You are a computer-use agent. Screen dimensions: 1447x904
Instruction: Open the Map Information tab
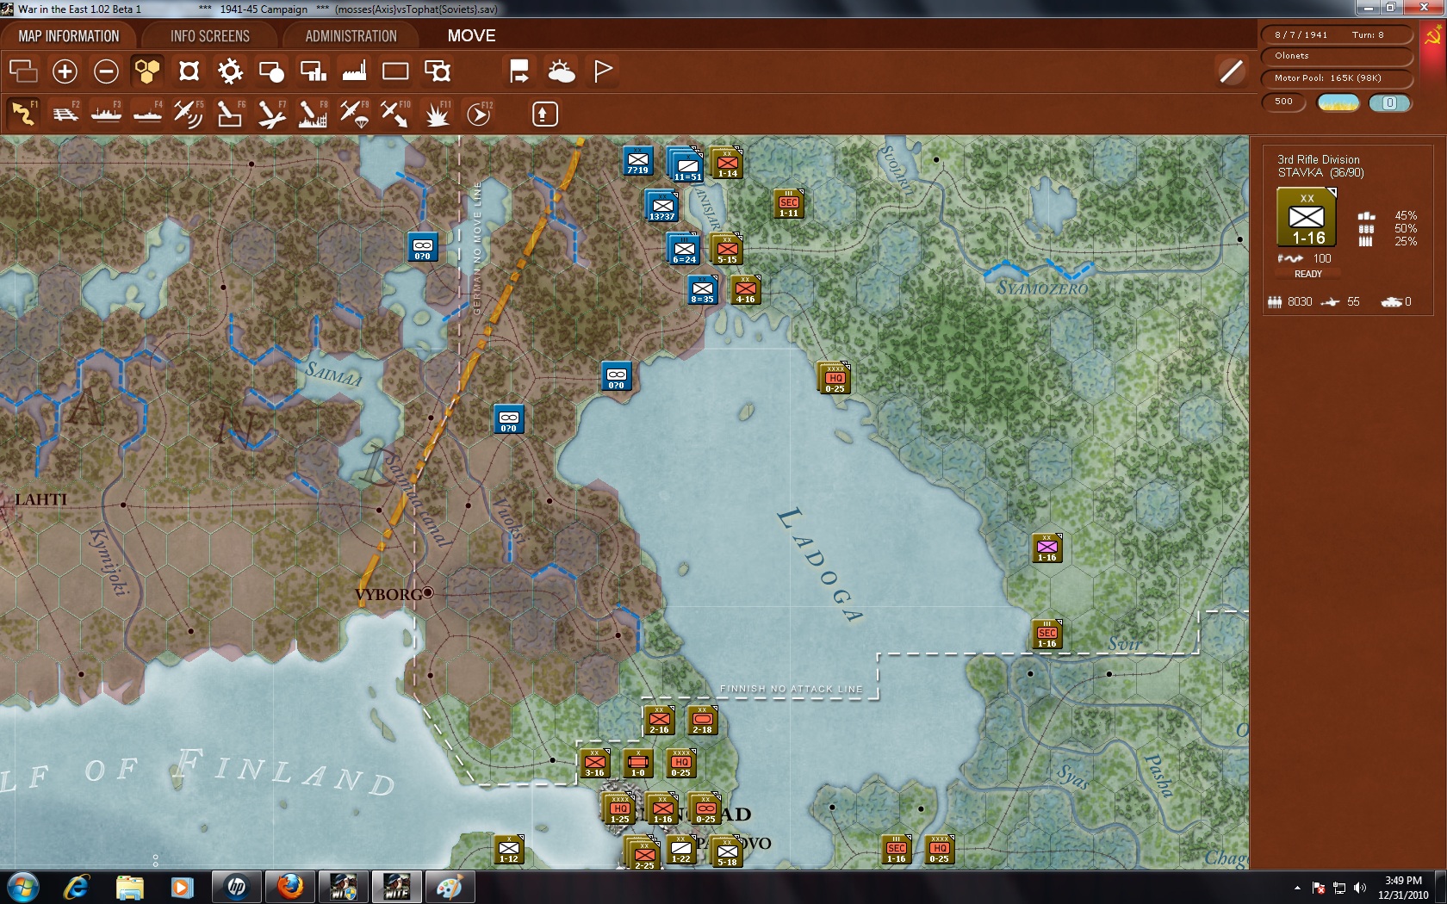click(69, 36)
